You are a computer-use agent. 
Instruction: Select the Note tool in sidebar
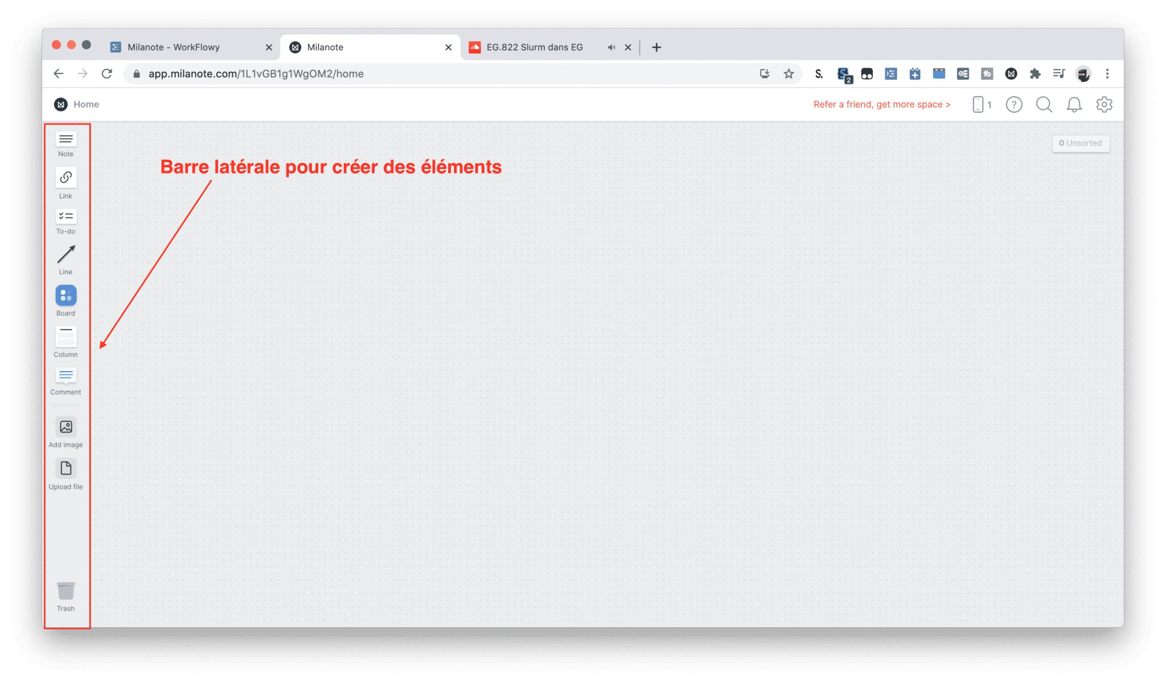click(x=65, y=144)
